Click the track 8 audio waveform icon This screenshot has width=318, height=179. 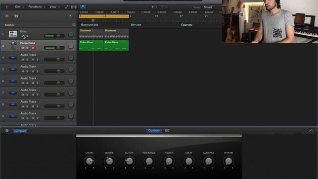(13, 104)
